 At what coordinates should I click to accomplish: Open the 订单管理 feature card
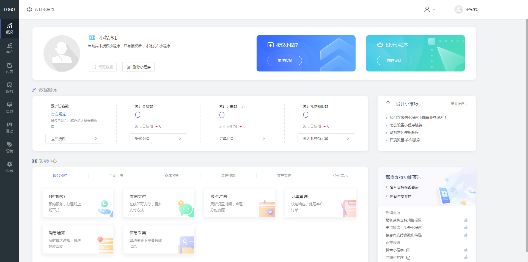[x=320, y=203]
